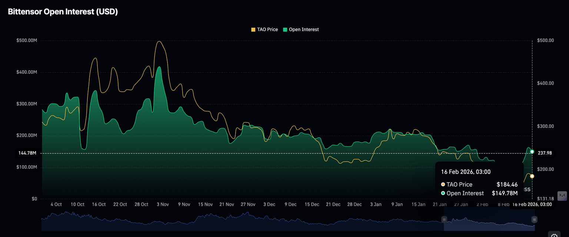The width and height of the screenshot is (569, 237).
Task: Click the 3 Nov label on time axis
Action: [x=163, y=204]
